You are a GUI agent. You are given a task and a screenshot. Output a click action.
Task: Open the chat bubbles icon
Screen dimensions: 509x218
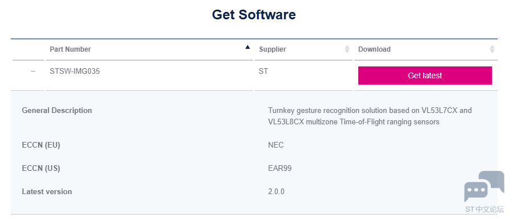[x=483, y=186]
